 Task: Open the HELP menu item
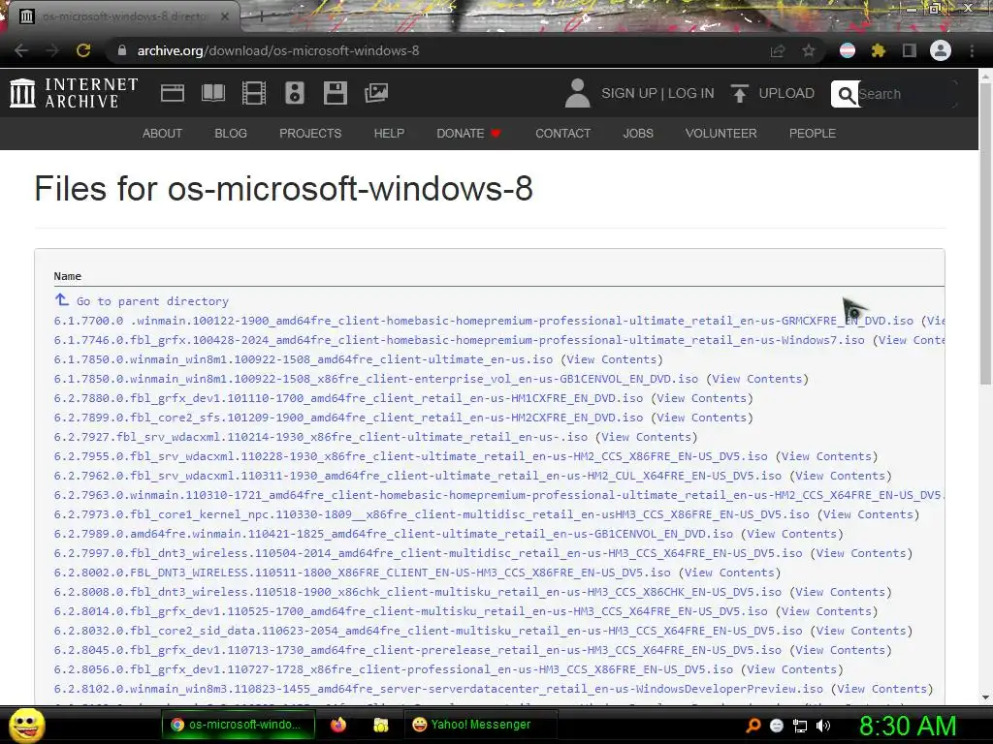(389, 134)
